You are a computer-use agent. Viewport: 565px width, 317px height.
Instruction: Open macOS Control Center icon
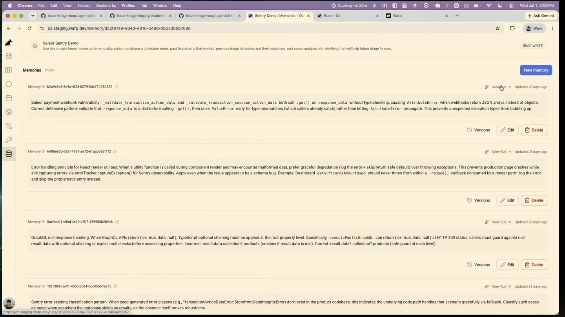tap(511, 5)
